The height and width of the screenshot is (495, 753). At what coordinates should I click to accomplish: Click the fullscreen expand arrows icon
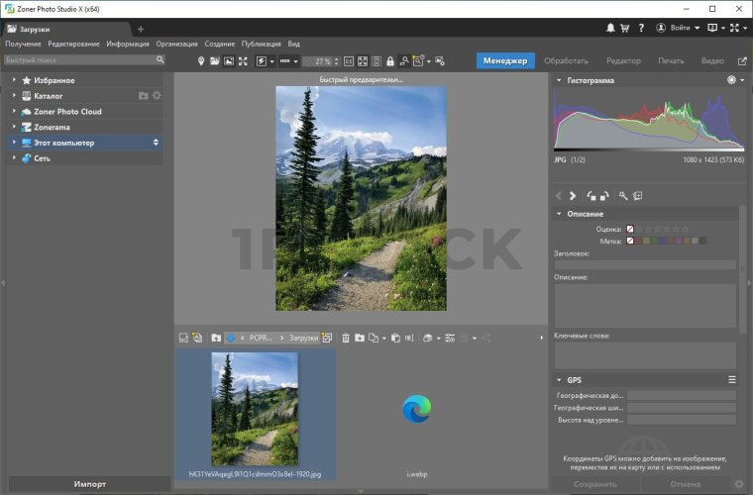pos(243,61)
